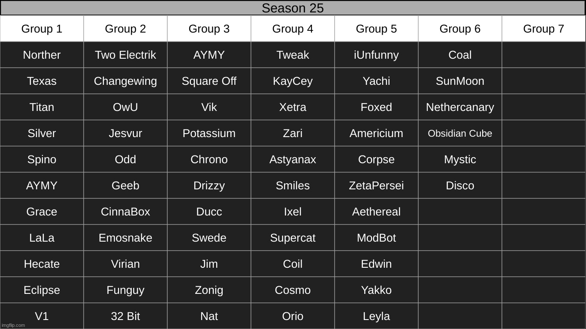
Task: Select the Tweak cell in Group 4
Action: coord(293,55)
